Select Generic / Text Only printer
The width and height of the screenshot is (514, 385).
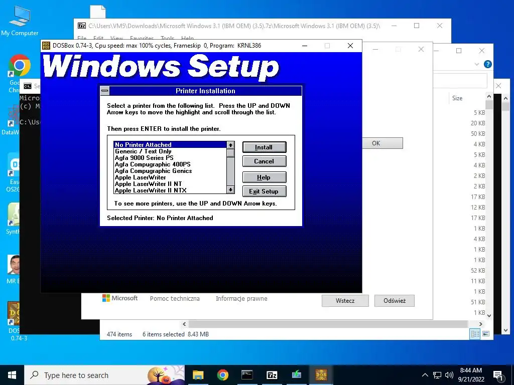coord(170,151)
